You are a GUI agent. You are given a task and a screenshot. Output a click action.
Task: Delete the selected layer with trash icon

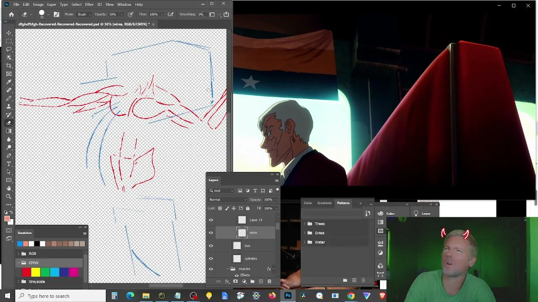[269, 281]
